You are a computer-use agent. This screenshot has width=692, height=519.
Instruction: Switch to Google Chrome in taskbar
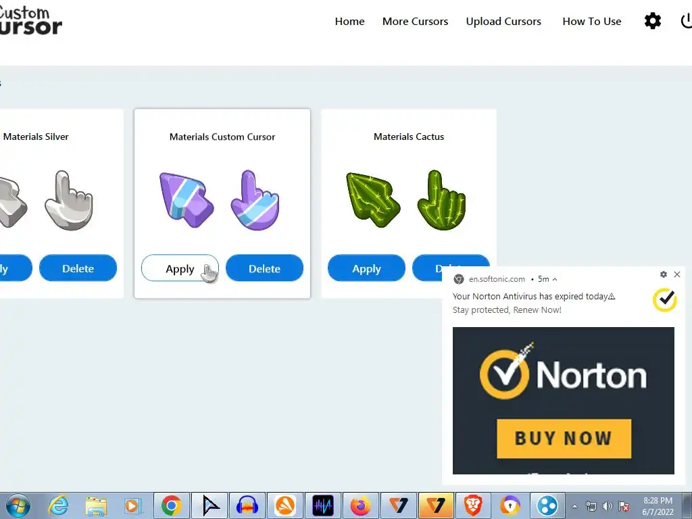[171, 505]
